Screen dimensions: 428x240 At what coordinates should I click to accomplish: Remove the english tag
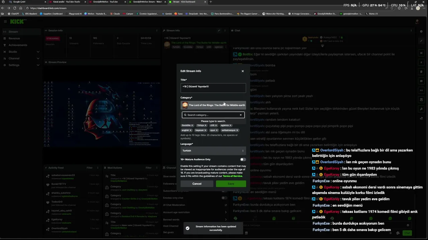point(191,130)
